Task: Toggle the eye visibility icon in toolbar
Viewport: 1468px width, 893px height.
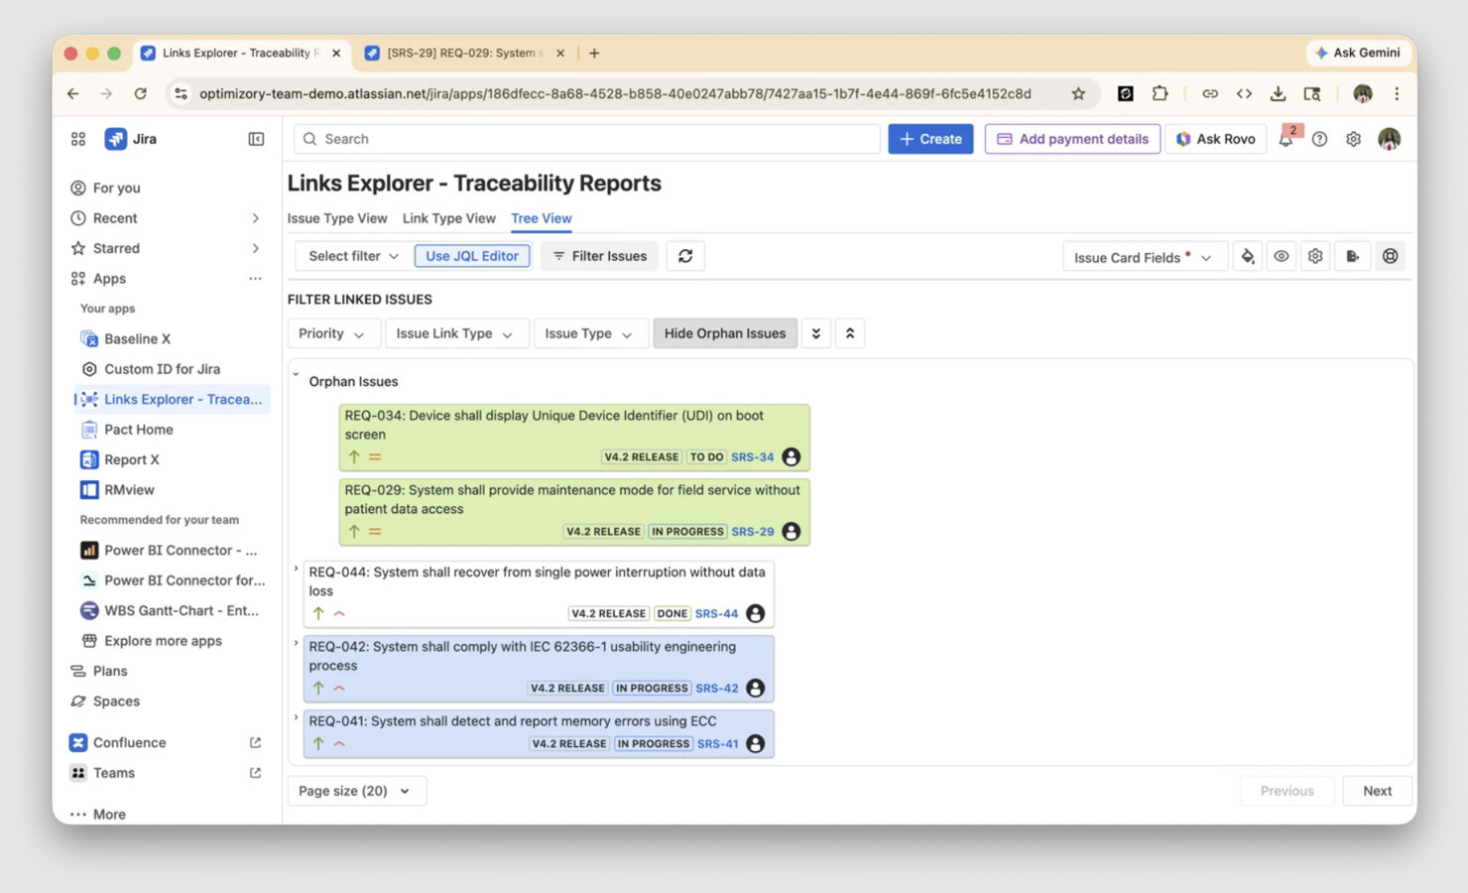Action: (x=1282, y=257)
